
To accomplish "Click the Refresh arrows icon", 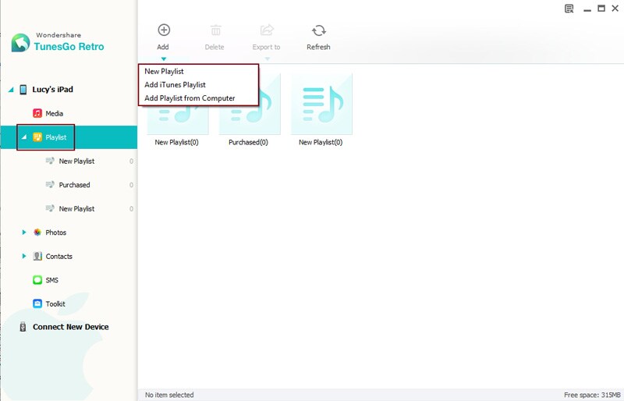I will [319, 30].
